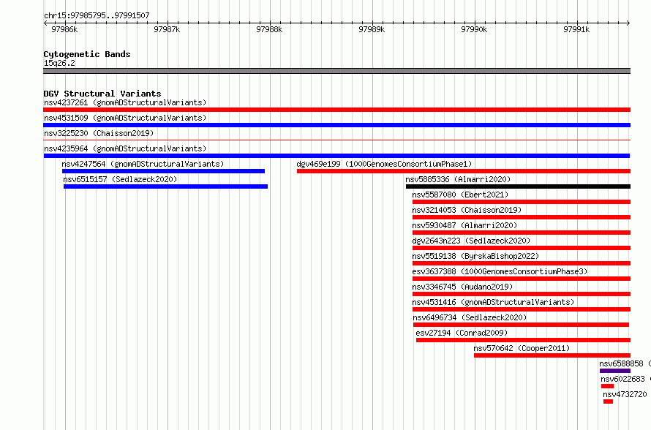651x430 pixels.
Task: Select the red bar under esv27194
Action: click(523, 340)
